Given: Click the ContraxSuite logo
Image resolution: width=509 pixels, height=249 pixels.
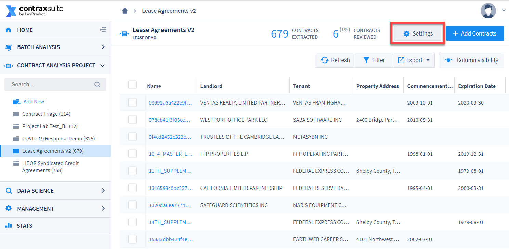Looking at the screenshot, I should pyautogui.click(x=35, y=11).
